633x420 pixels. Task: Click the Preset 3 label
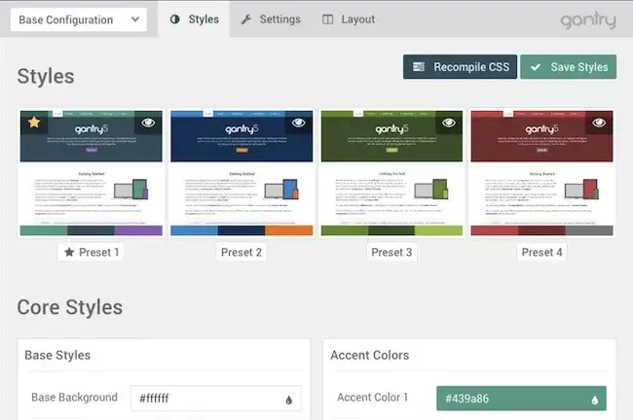(391, 253)
